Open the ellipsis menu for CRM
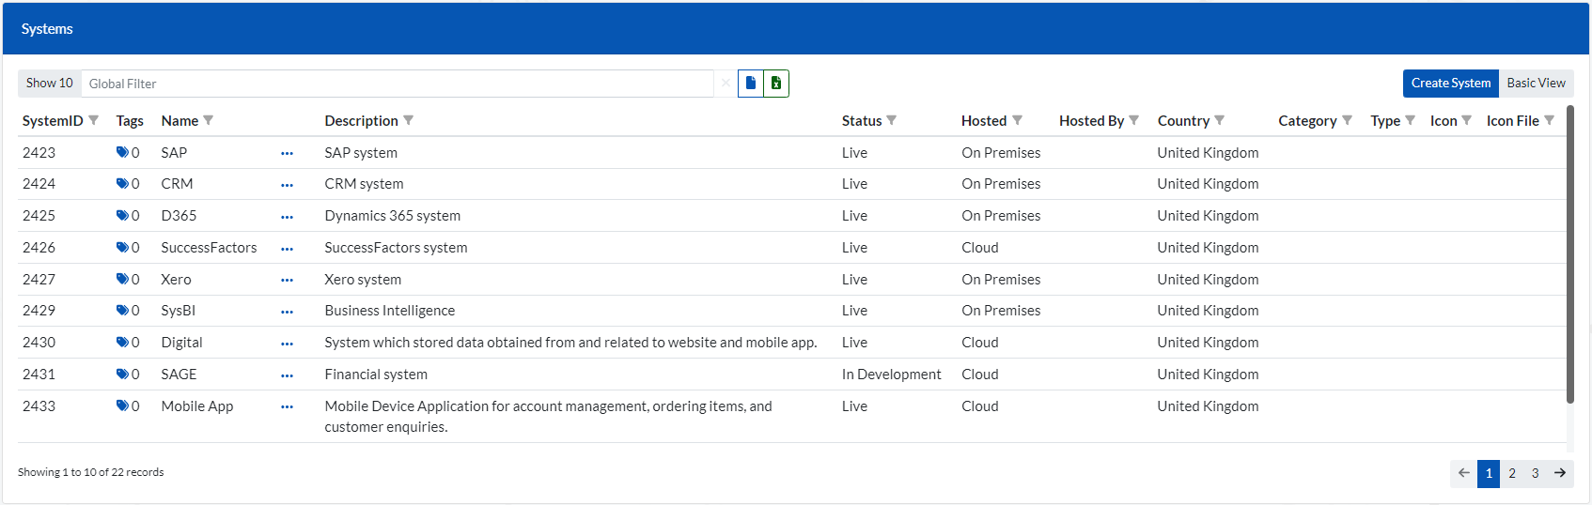The height and width of the screenshot is (505, 1592). (287, 185)
